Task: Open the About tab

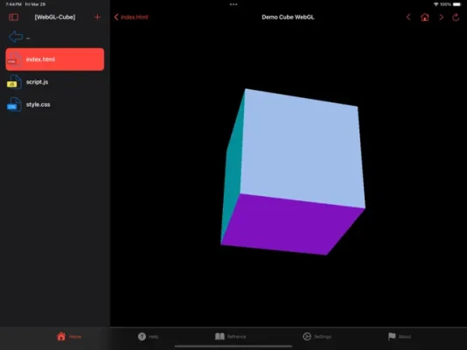Action: point(400,337)
